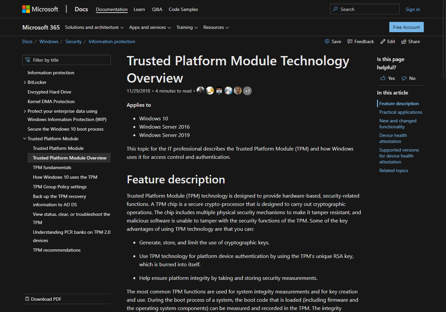Open Back up the TPM recovery information
446x312 pixels.
[59, 201]
